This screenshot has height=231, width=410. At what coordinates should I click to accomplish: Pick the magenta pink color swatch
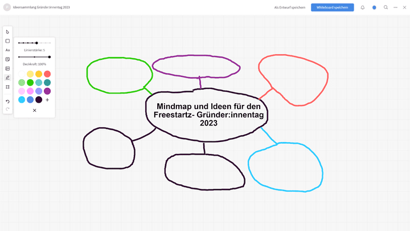[30, 91]
